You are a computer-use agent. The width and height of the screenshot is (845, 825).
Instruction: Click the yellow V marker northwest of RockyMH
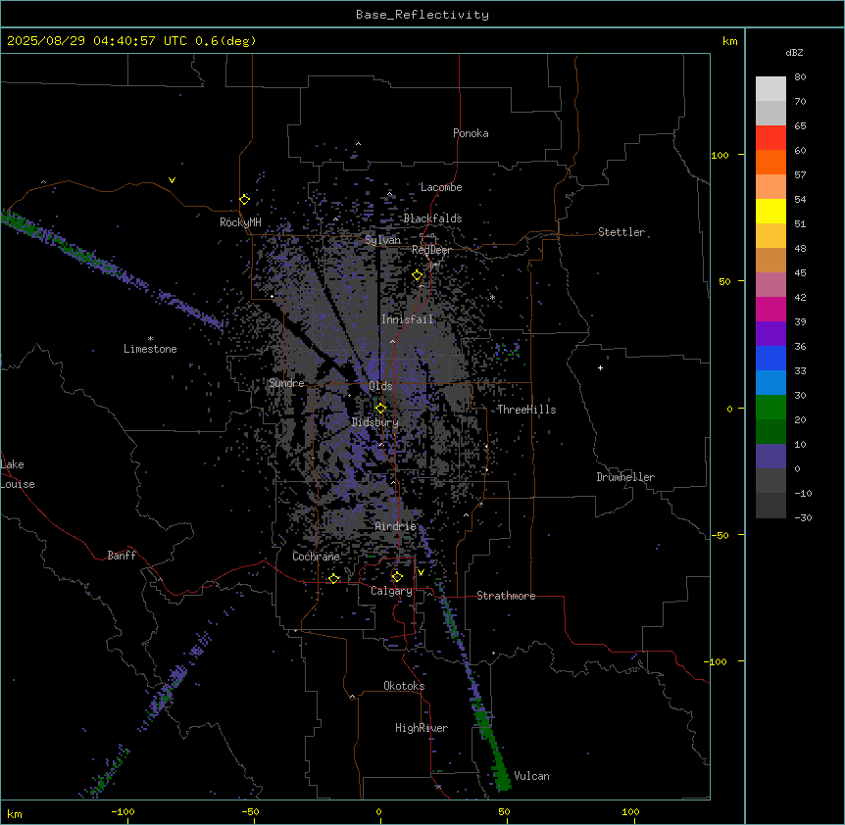pos(172,180)
